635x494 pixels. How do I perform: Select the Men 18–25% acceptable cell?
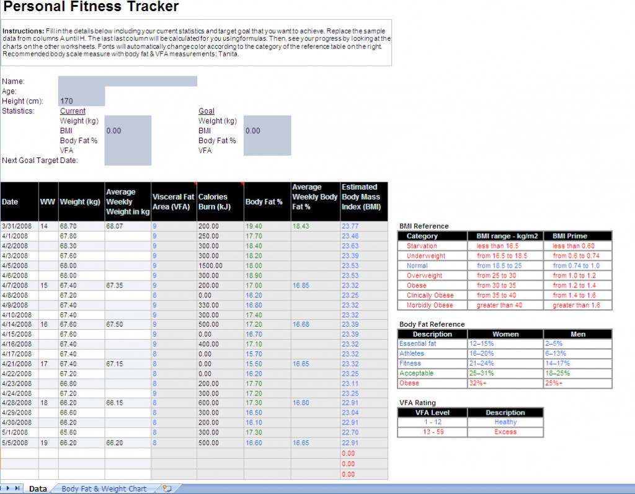577,373
